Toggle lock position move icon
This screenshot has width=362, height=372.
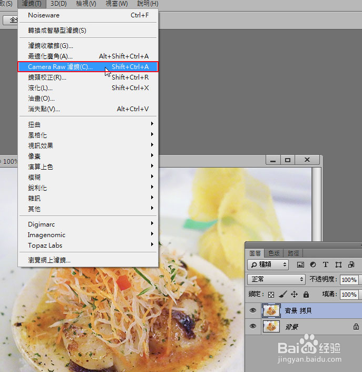(x=294, y=295)
